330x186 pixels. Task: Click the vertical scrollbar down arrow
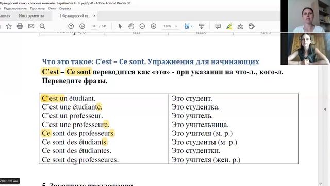pos(320,184)
